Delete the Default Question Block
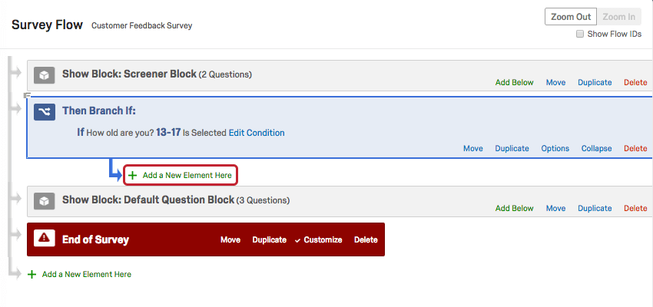653x307 pixels. [635, 208]
